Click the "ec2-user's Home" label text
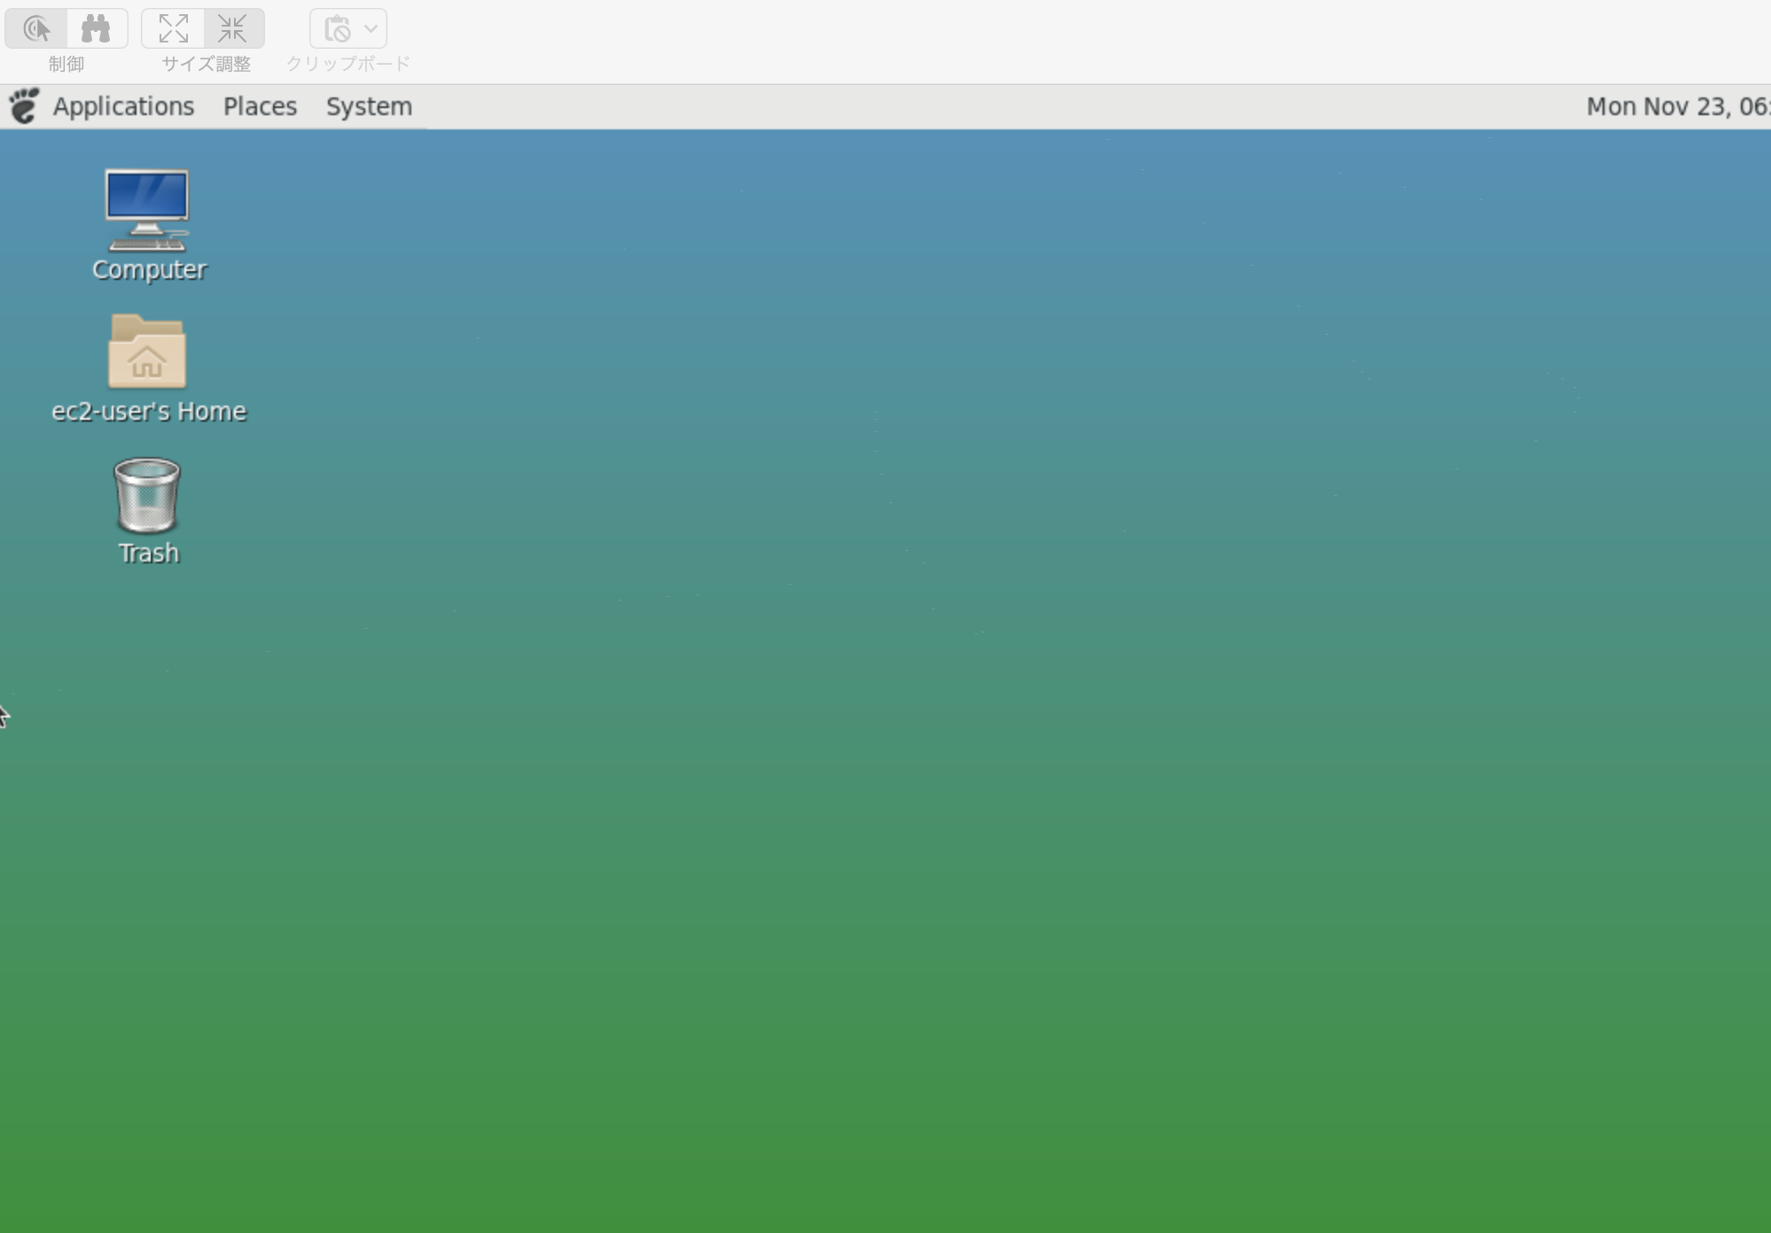This screenshot has width=1771, height=1233. [149, 412]
